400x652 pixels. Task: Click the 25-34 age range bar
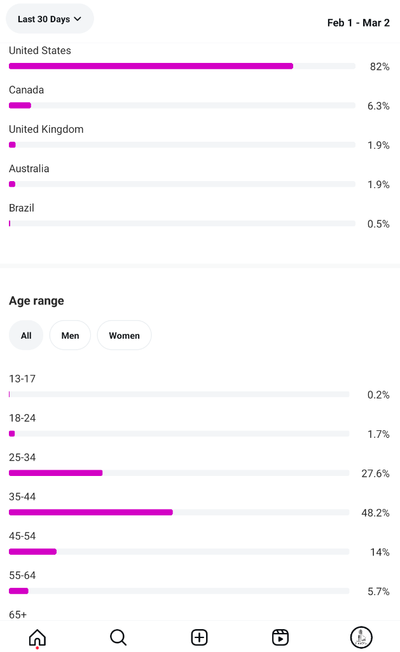(179, 473)
